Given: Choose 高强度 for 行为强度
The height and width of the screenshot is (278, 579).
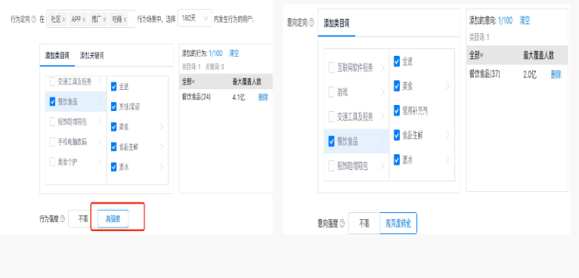Looking at the screenshot, I should [113, 219].
